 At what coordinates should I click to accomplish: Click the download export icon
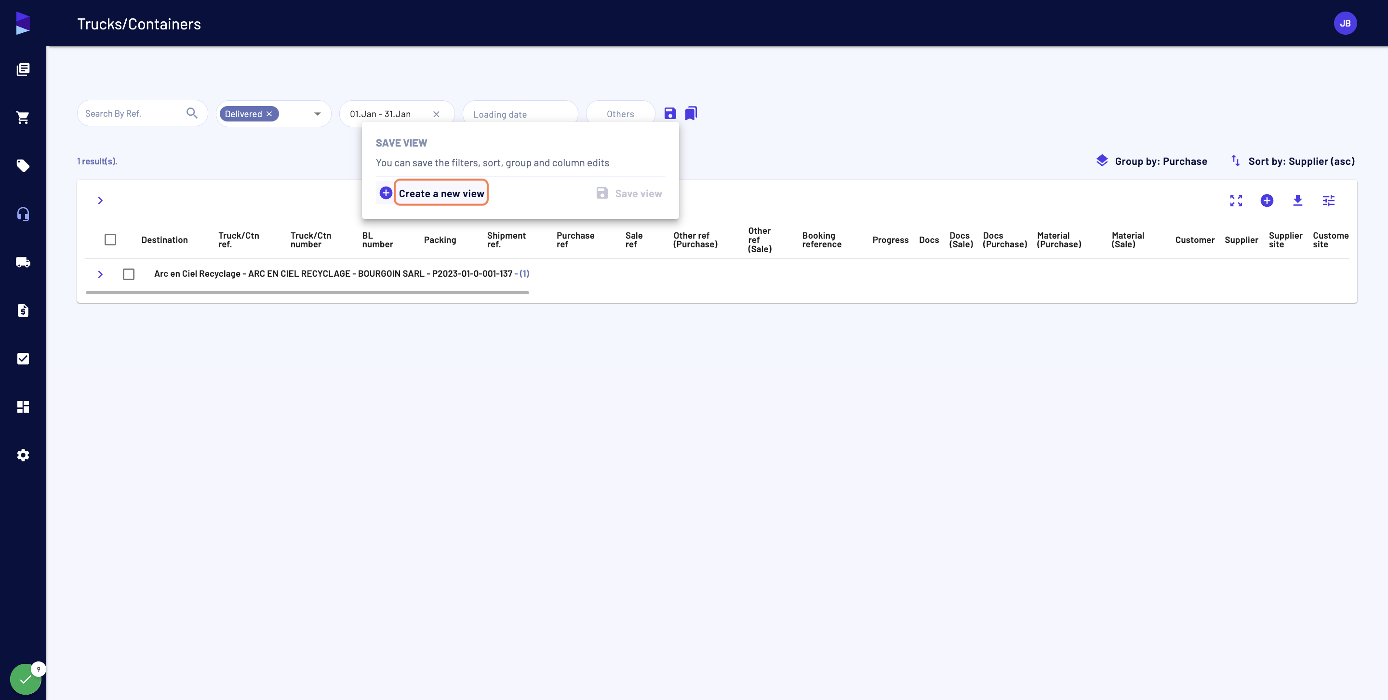click(x=1297, y=201)
